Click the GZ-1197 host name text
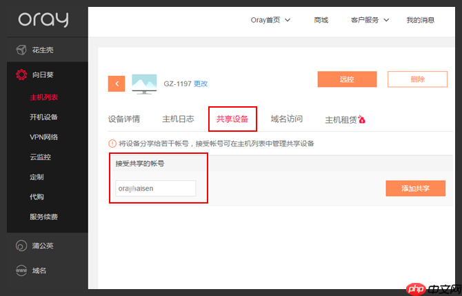 coord(178,83)
